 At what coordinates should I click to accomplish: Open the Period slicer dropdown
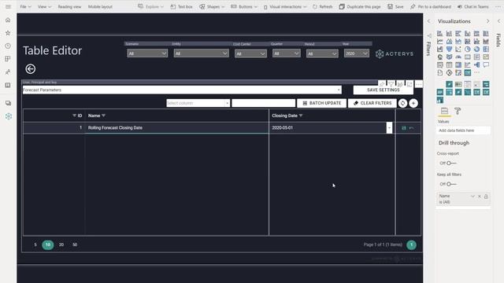pyautogui.click(x=322, y=53)
